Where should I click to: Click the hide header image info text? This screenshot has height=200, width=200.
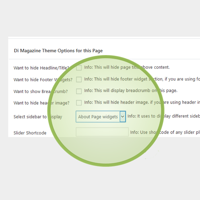tap(142, 102)
